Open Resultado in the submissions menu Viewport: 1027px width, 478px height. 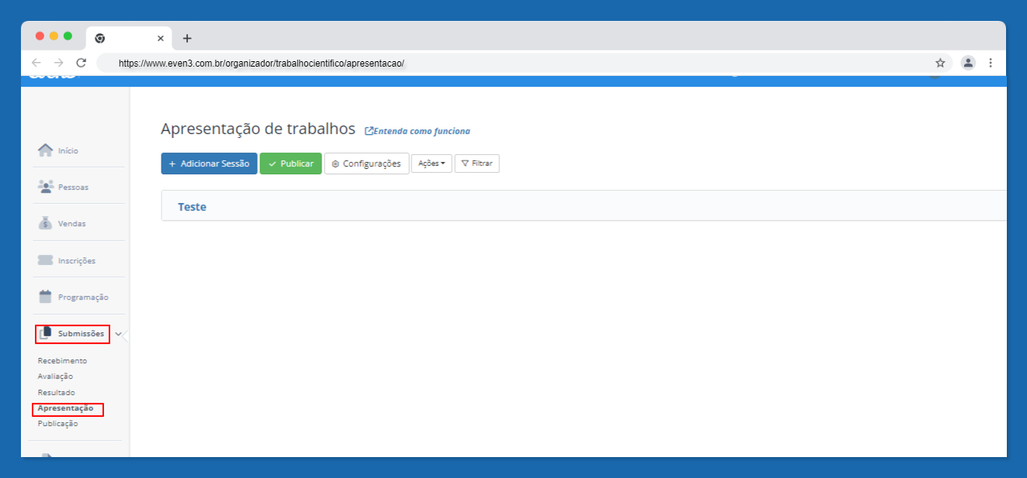(x=57, y=392)
